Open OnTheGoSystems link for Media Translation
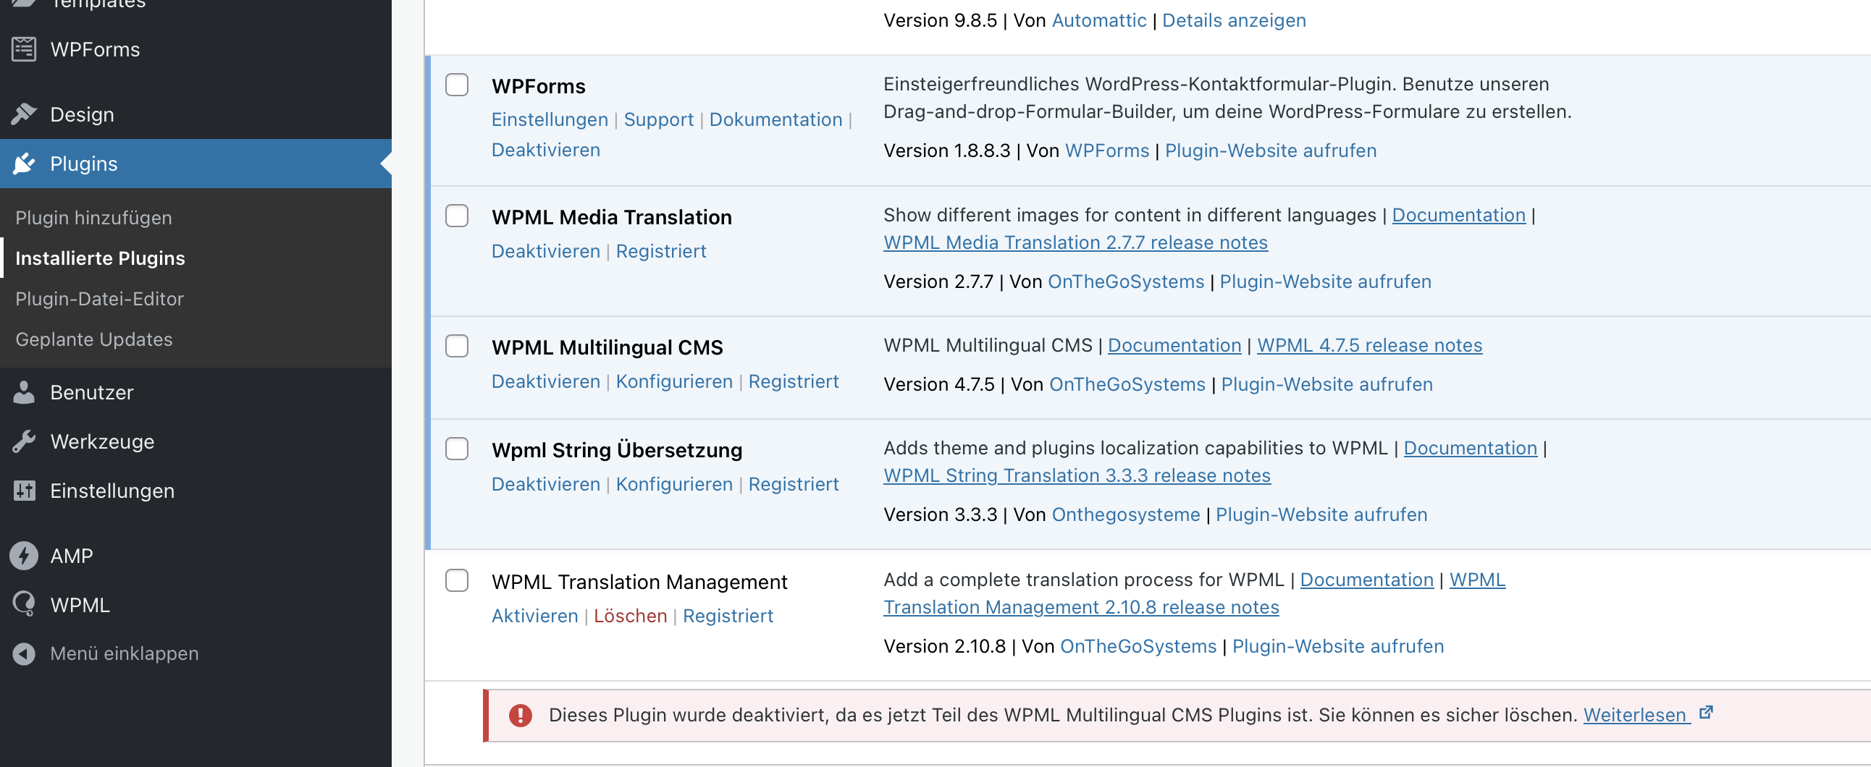Screen dimensions: 1871x767 click(1126, 281)
